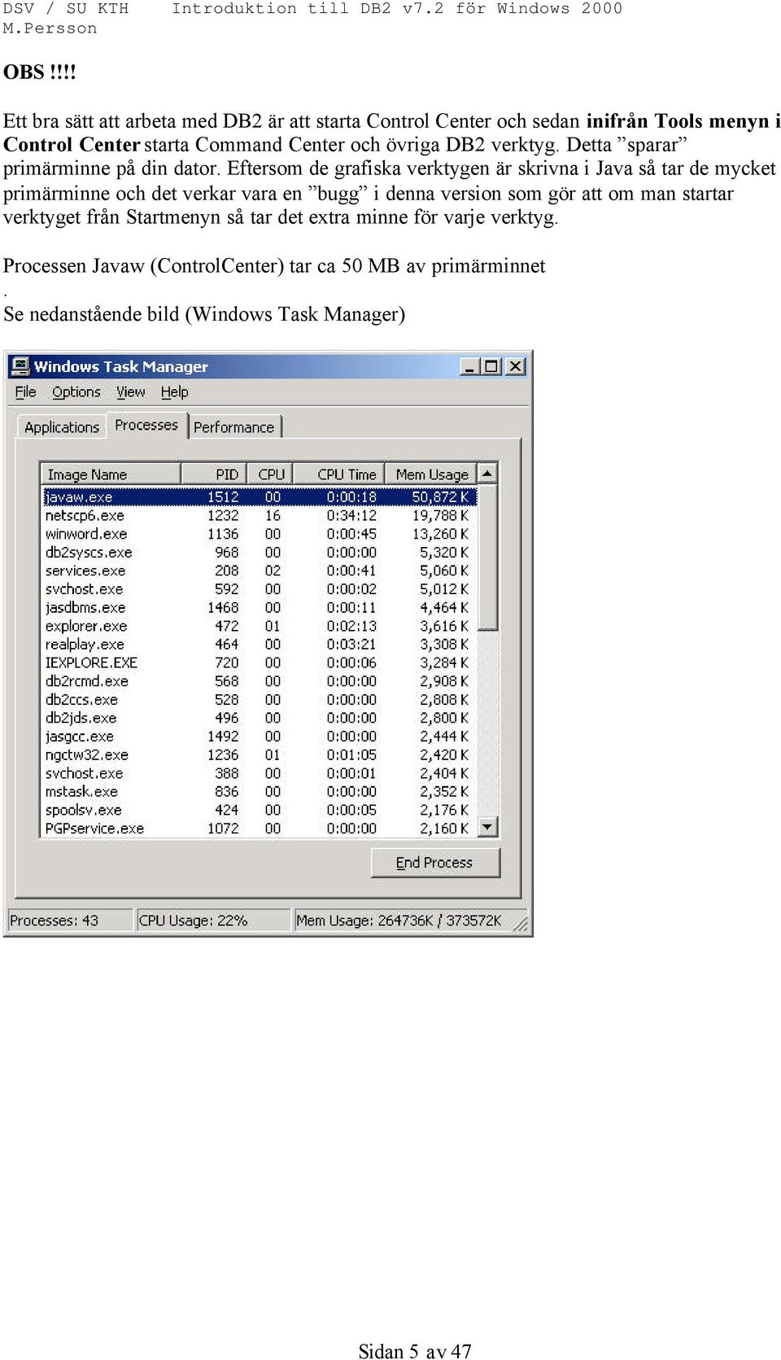Click the process list scrollbar thumb
Viewport: 781px width, 1360px height.
point(487,558)
